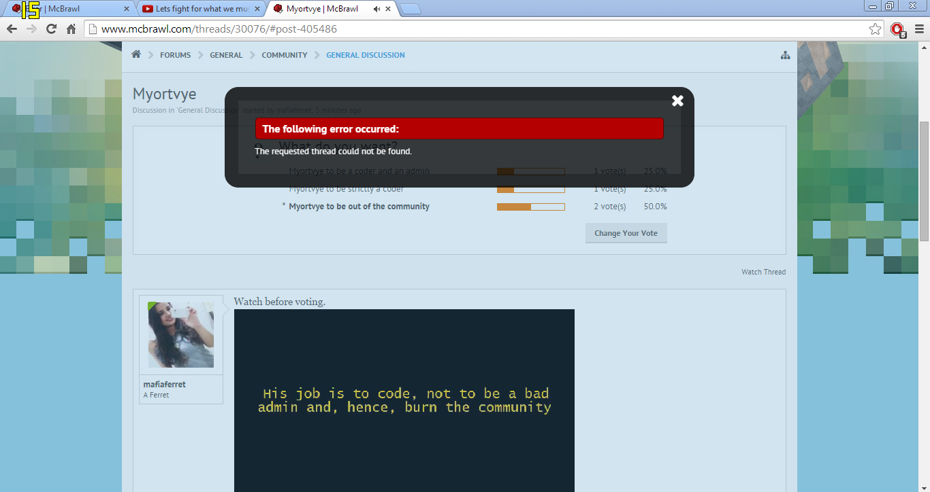The height and width of the screenshot is (492, 930).
Task: Open a new browser tab
Action: 411,9
